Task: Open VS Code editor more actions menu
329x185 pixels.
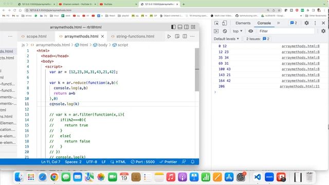Action: 192,36
